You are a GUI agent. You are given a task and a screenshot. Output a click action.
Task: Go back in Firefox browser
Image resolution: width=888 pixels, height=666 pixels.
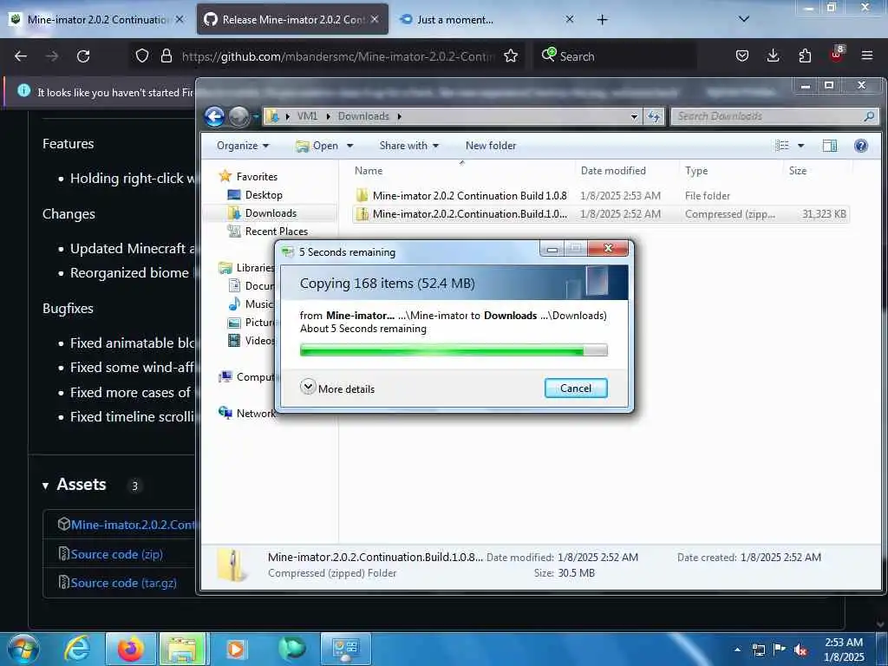point(21,56)
